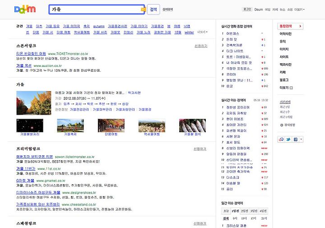
Task: Select 백과사전 in the right sidebar
Action: point(285,65)
